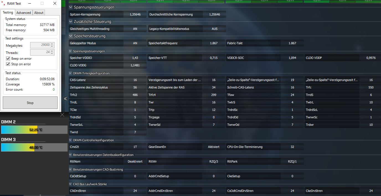Screen dimensions: 381x196
Task: Click the RttWr RZQ/3 value
Action: 214,161
